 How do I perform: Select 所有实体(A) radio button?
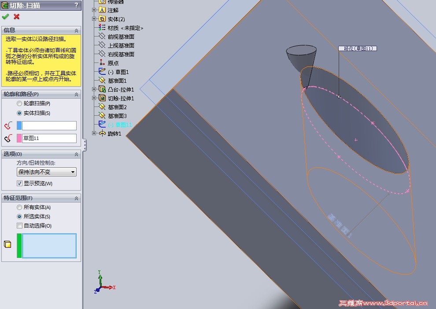click(x=19, y=207)
